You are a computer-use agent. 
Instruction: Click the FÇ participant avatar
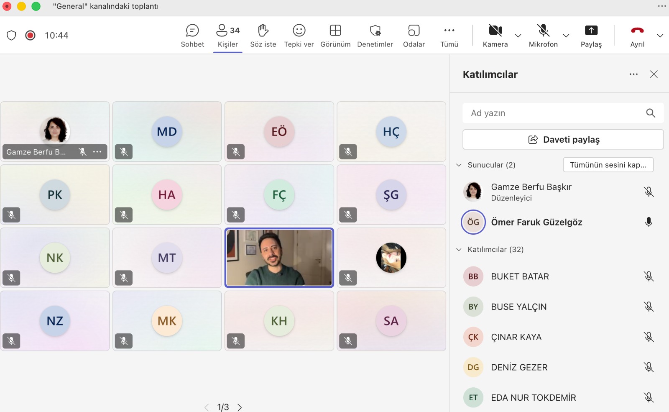(279, 194)
